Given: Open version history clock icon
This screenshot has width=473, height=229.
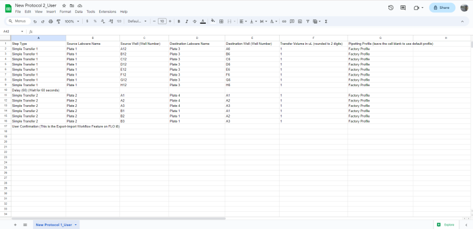Looking at the screenshot, I should pos(391,8).
